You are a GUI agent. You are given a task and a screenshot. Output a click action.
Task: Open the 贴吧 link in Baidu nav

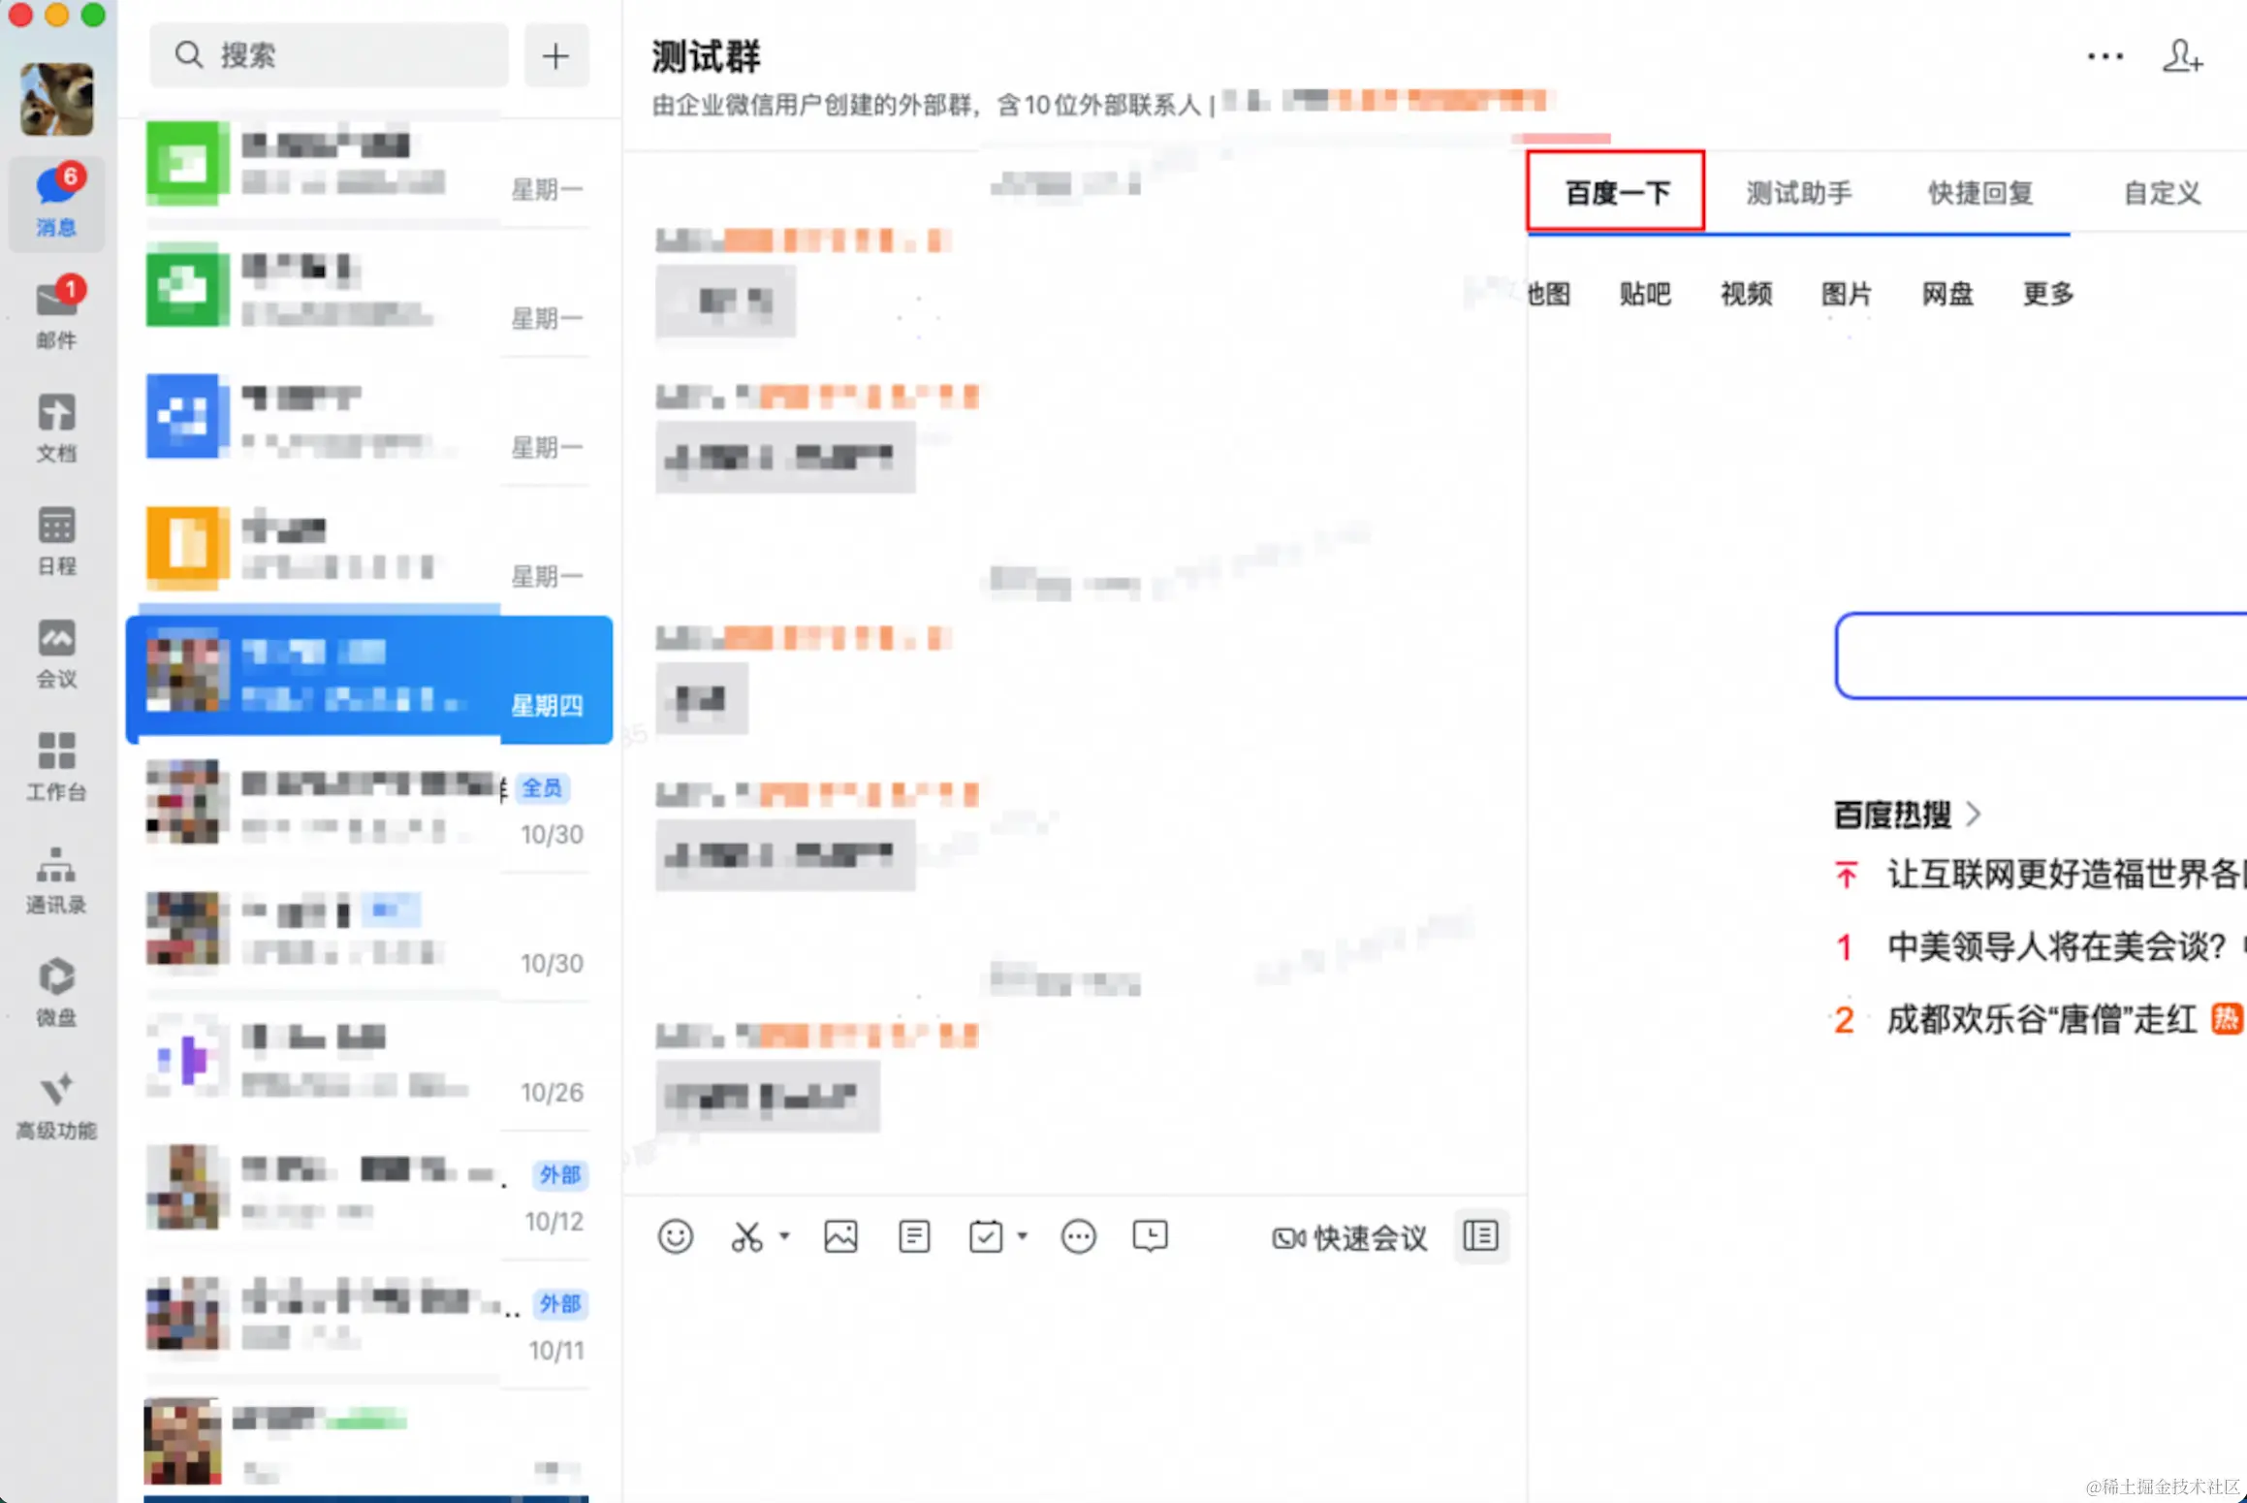[x=1644, y=293]
